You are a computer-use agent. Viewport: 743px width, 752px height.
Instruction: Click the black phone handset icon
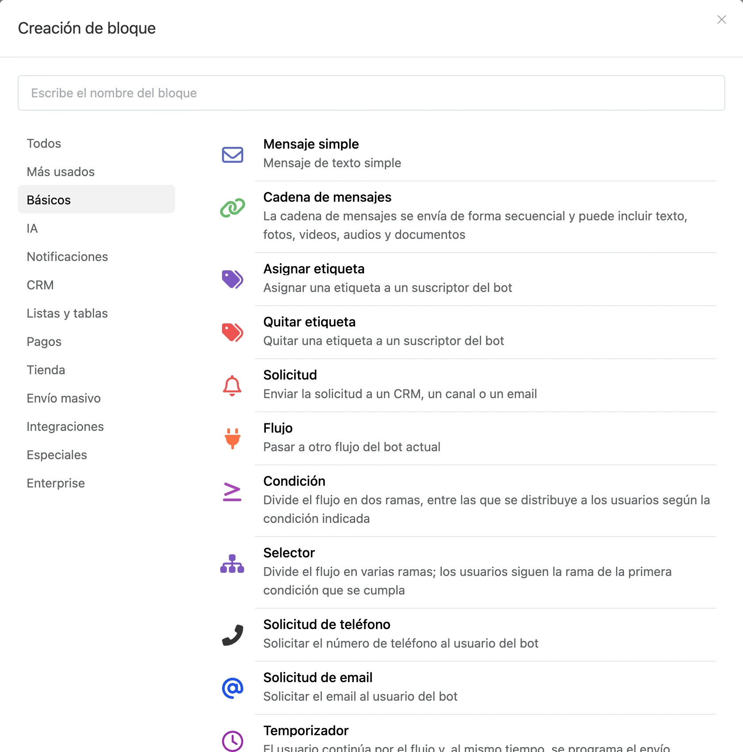coord(232,635)
